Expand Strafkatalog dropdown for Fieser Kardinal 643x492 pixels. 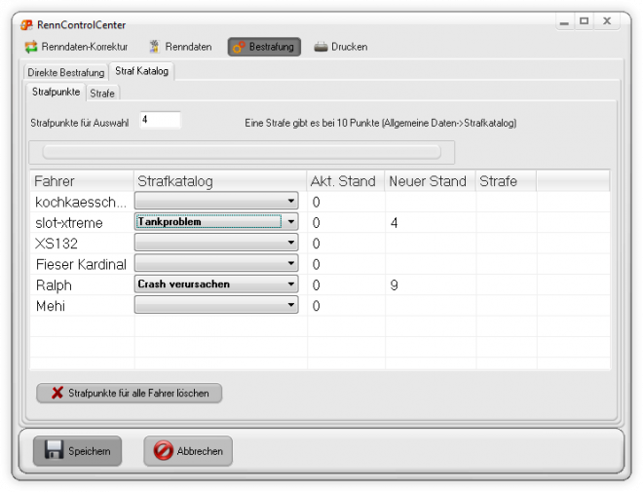(291, 264)
